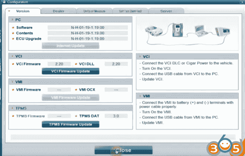Click the VMI Firmware Update button
The image size is (245, 156).
coord(71,97)
